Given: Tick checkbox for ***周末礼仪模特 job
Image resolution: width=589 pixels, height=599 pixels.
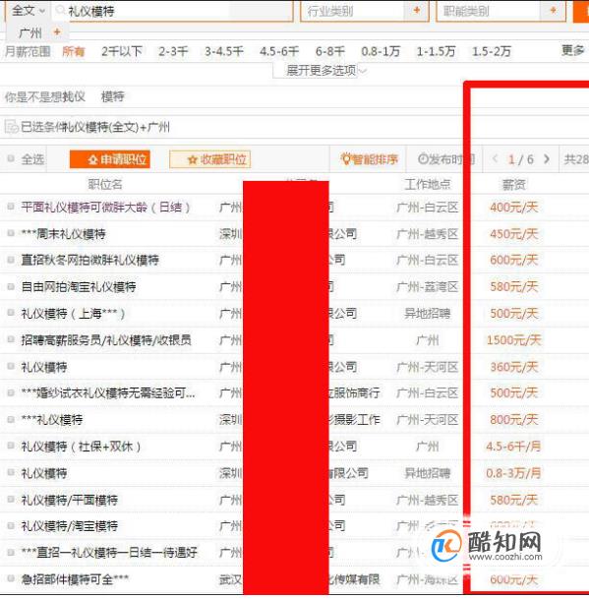Looking at the screenshot, I should [11, 233].
